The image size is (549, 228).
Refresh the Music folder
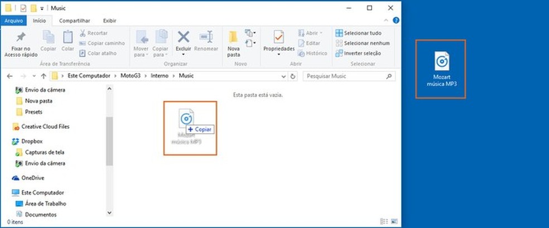293,76
